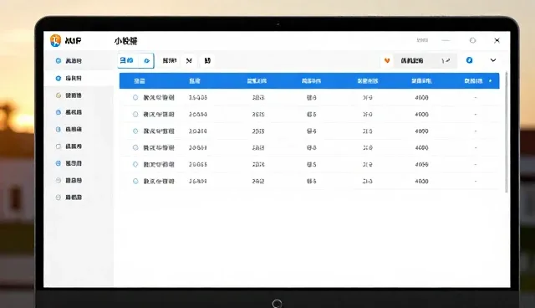Viewport: 535px width, 308px height.
Task: Click the icon of the highlighted second sidebar item
Action: click(59, 78)
